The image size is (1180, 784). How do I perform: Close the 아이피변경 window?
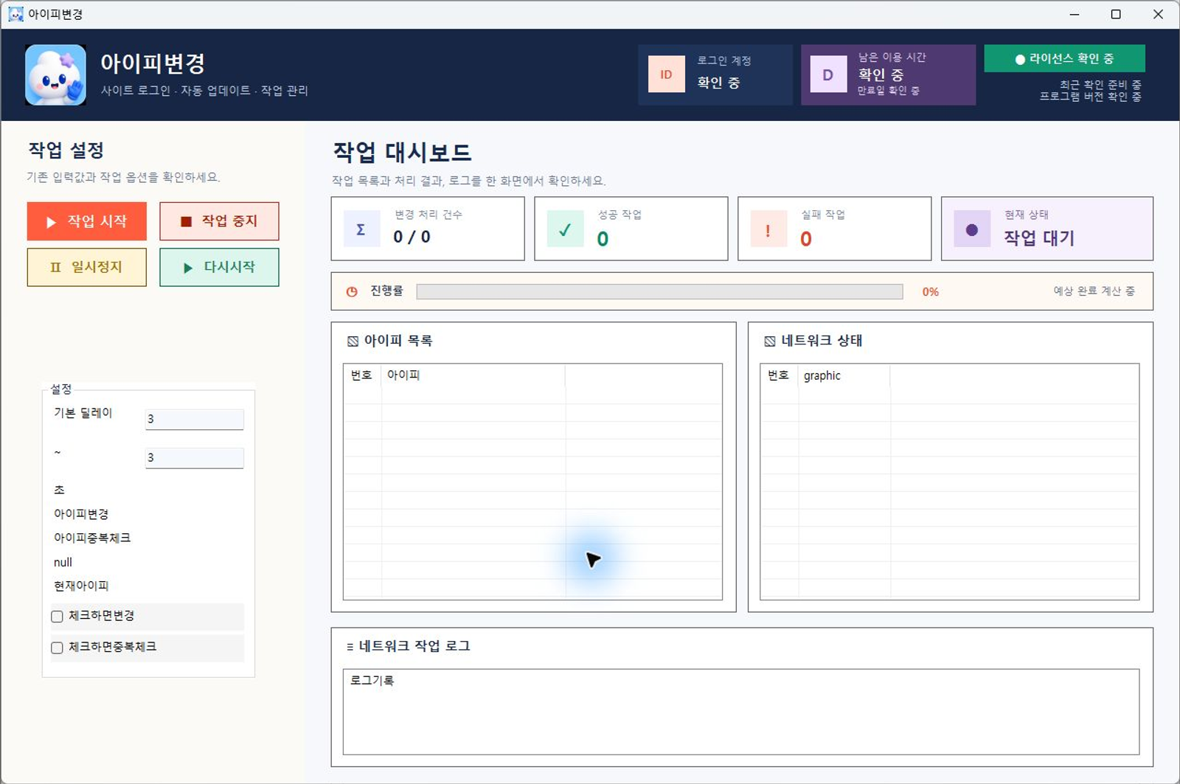[1158, 14]
